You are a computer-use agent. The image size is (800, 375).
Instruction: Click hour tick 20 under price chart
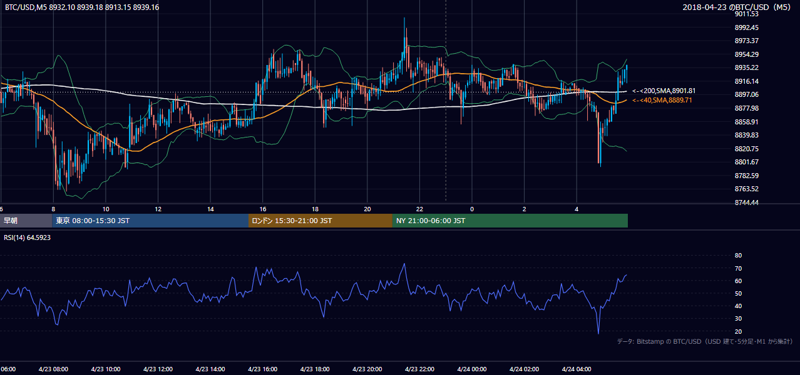367,209
